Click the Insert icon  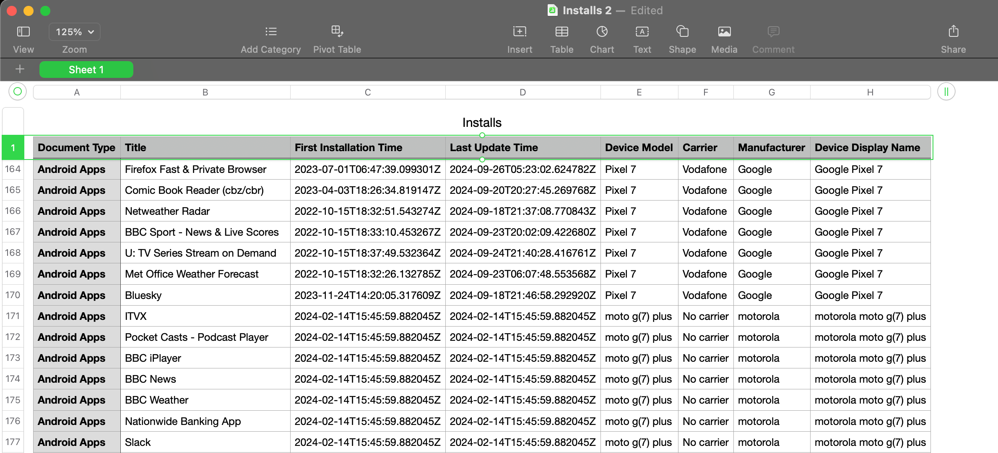tap(519, 32)
